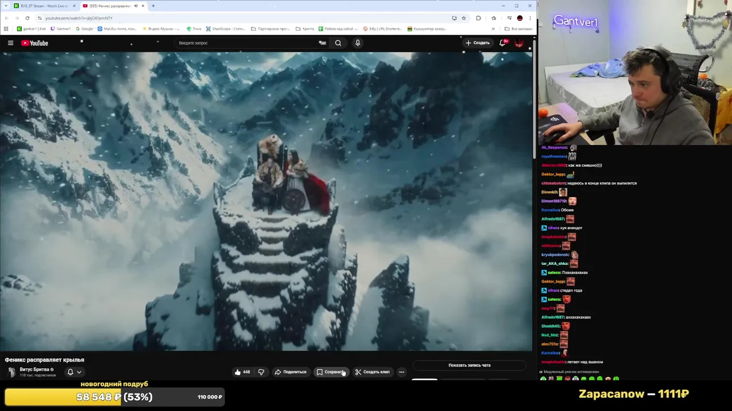Open the Mail.Ru bookmark
This screenshot has height=411, width=732.
(x=117, y=29)
